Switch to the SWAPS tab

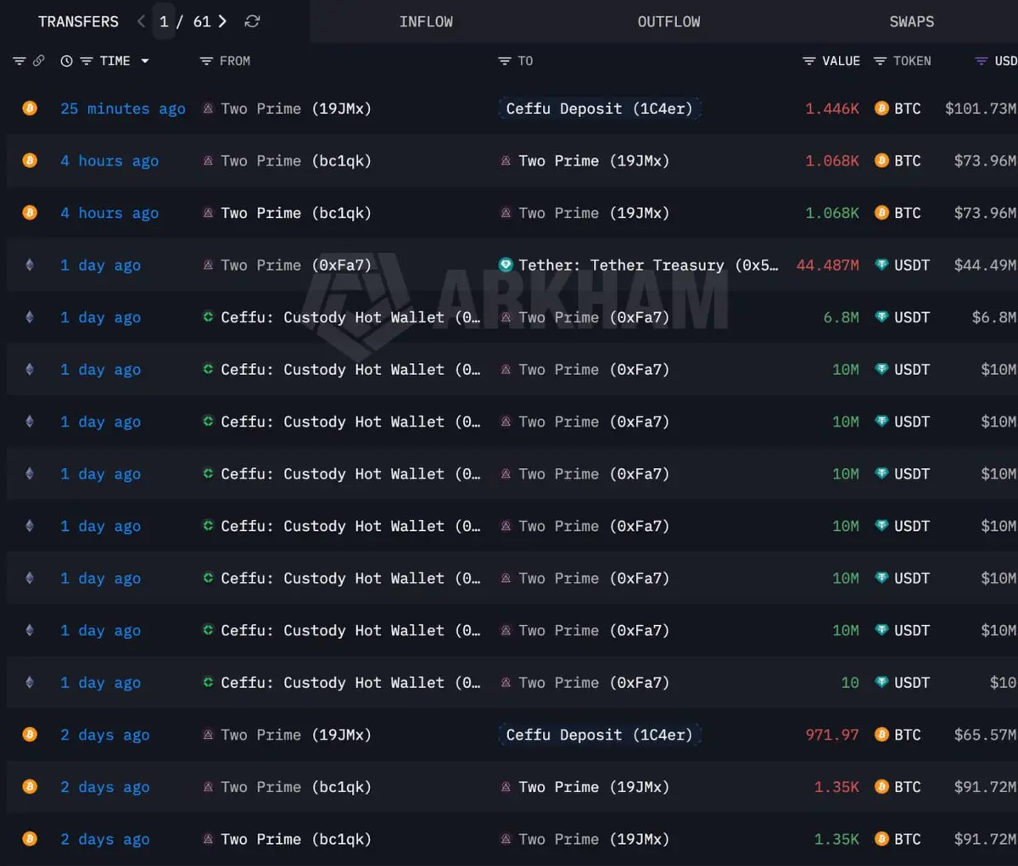tap(912, 21)
